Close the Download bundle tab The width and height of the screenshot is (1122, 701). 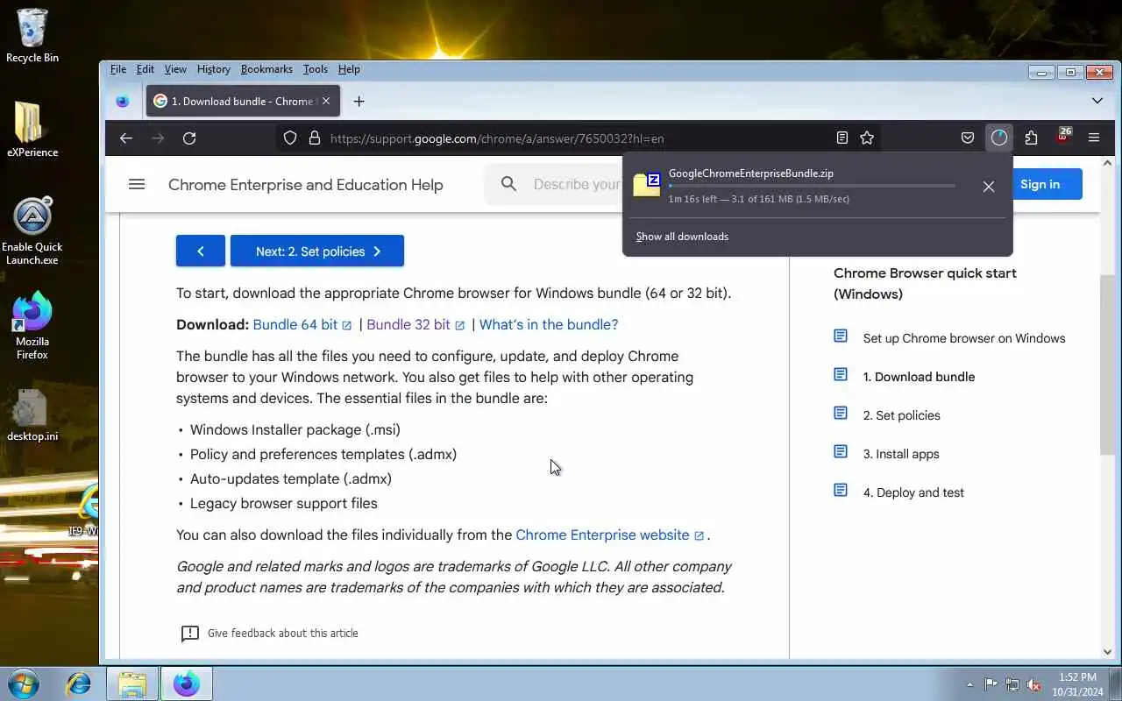coord(326,101)
